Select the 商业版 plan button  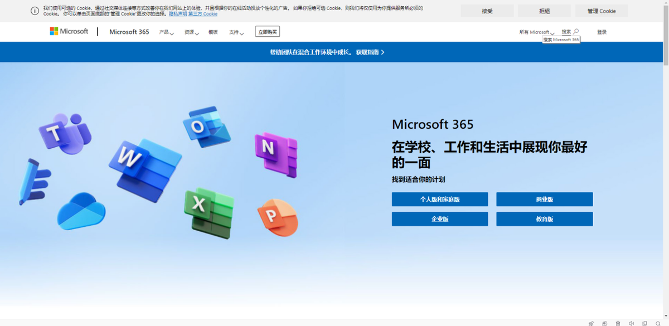(x=545, y=200)
